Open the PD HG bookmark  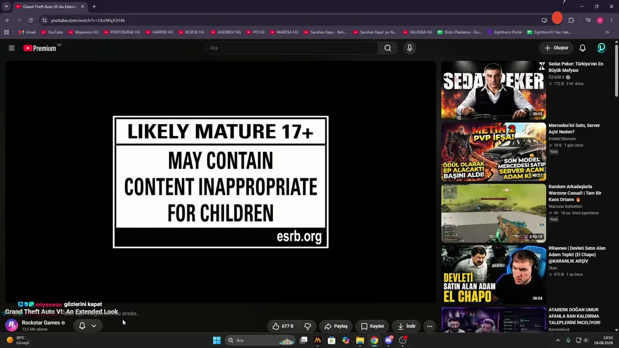pyautogui.click(x=255, y=32)
